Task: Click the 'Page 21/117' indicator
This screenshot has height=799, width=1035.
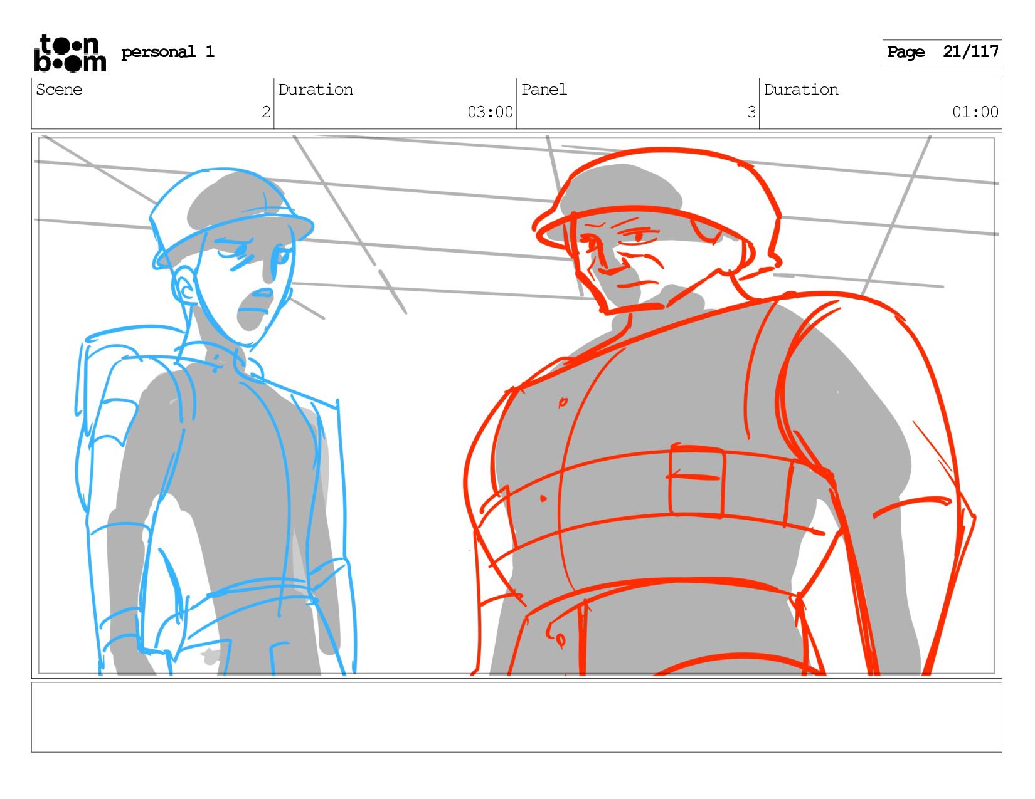Action: coord(942,53)
